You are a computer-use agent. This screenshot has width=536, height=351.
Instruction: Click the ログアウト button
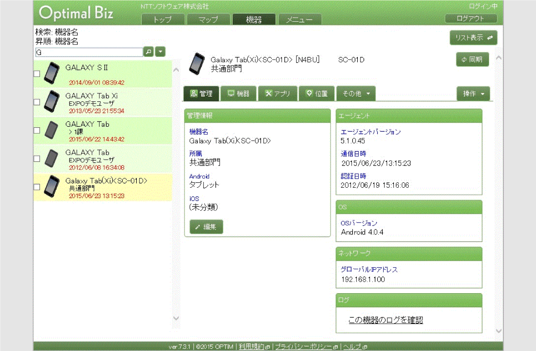point(471,19)
